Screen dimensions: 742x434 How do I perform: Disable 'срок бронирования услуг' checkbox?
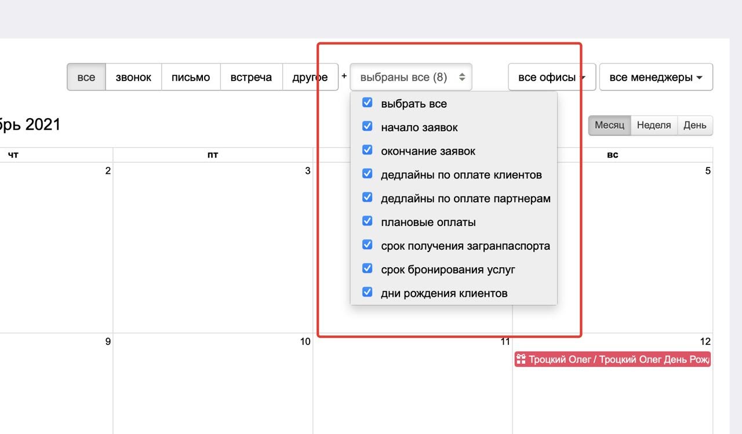[367, 269]
